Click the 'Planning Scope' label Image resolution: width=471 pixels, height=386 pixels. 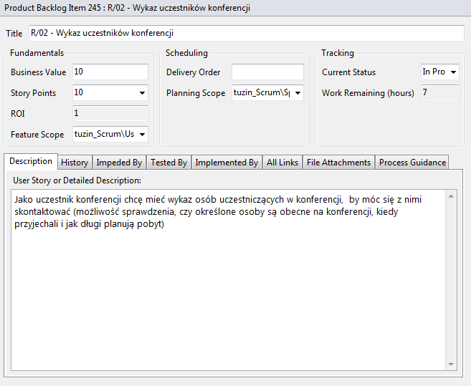[196, 93]
